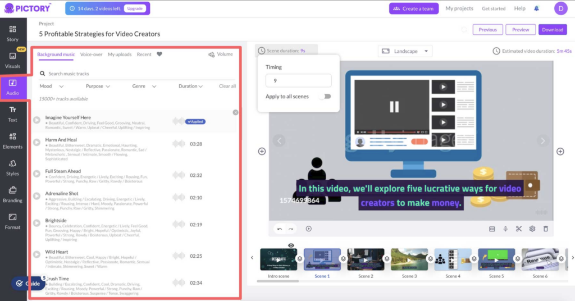575x301 pixels.
Task: Add scene before with left plus icon
Action: click(x=262, y=152)
